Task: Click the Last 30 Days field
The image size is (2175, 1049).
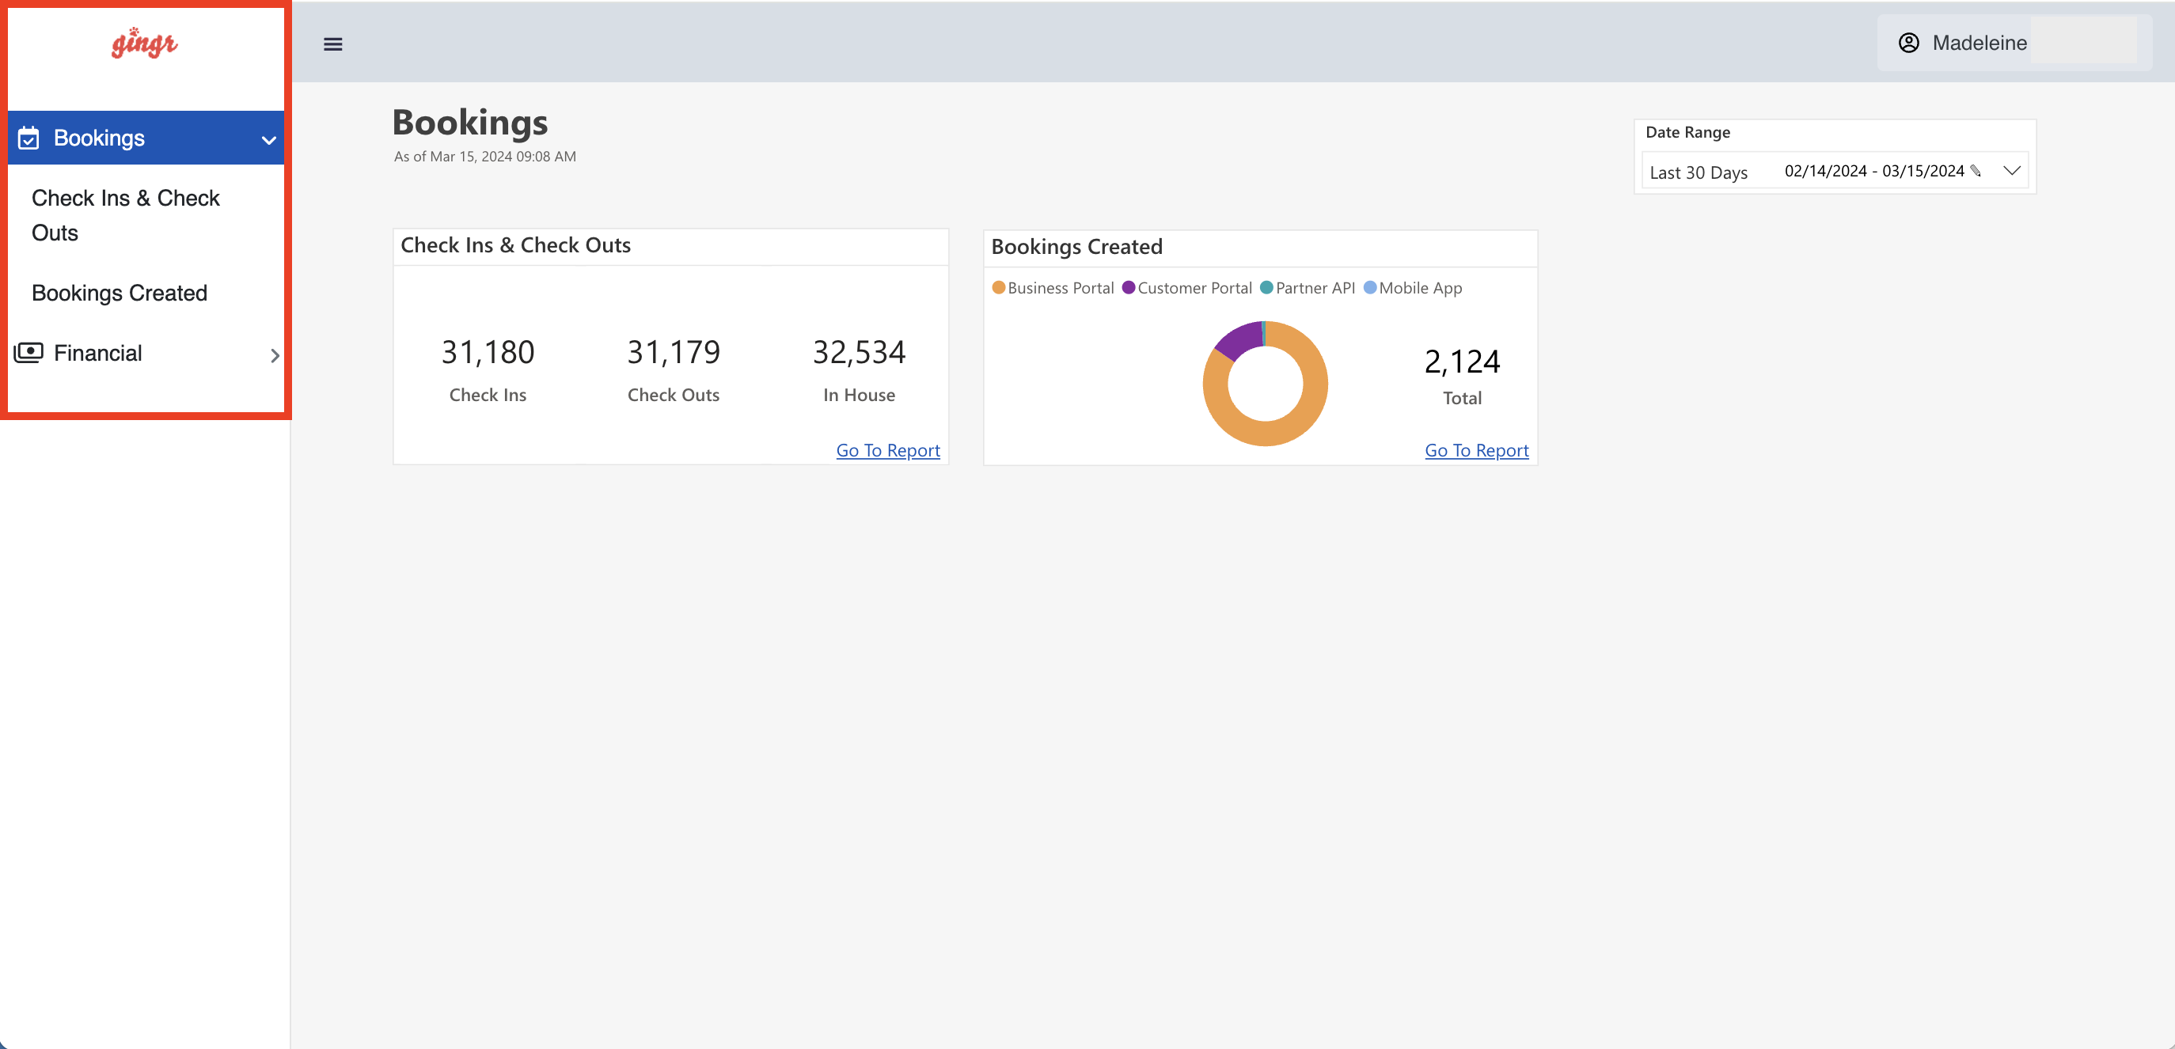Action: tap(1698, 173)
